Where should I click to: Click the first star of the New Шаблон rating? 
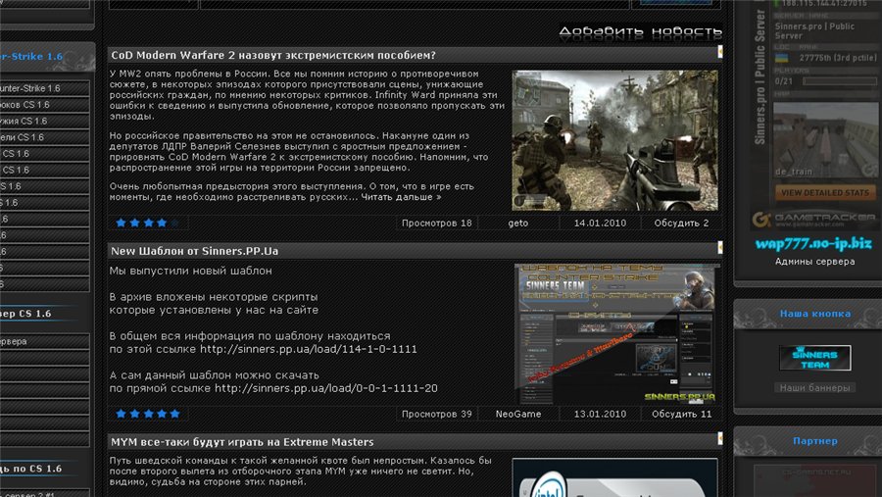pyautogui.click(x=121, y=414)
